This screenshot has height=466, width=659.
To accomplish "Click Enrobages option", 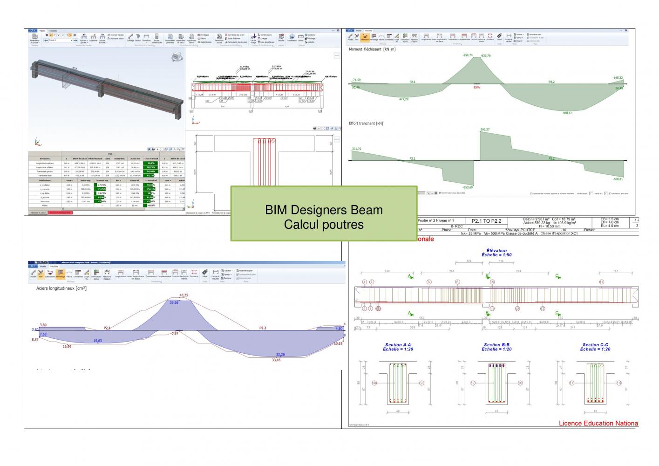I will point(204,35).
